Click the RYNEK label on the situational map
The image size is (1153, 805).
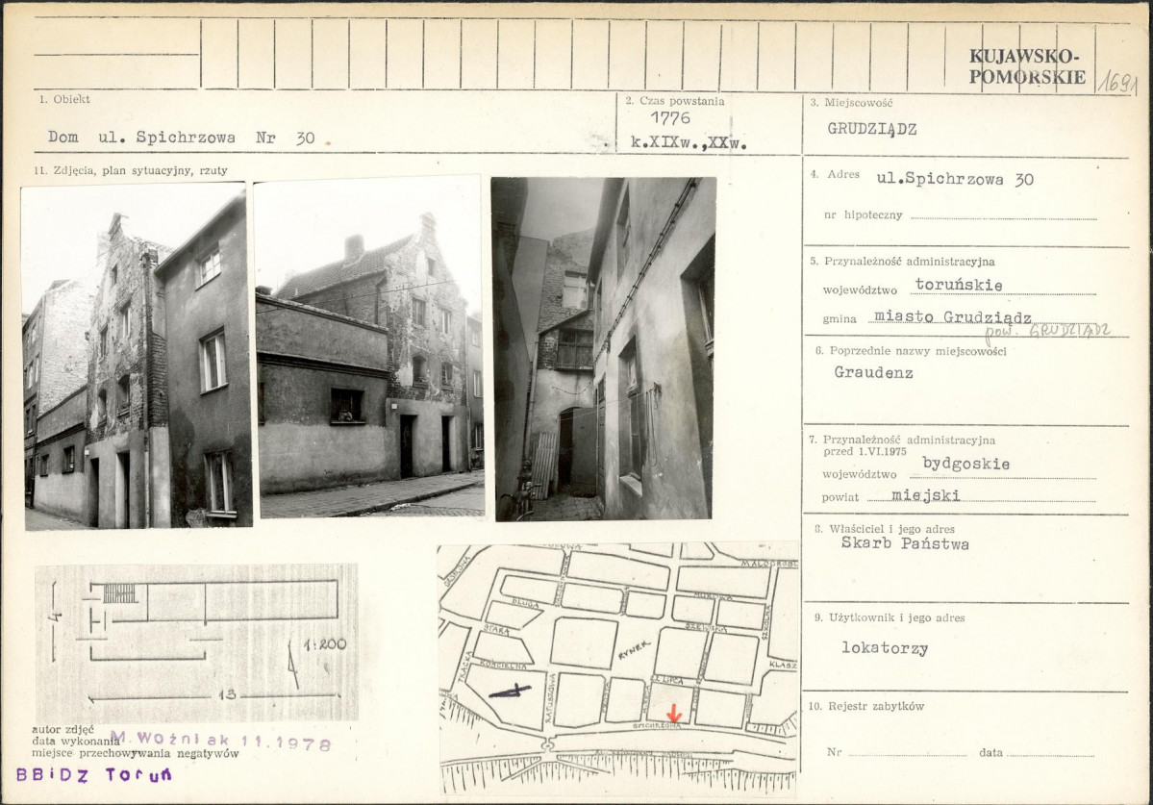[634, 650]
